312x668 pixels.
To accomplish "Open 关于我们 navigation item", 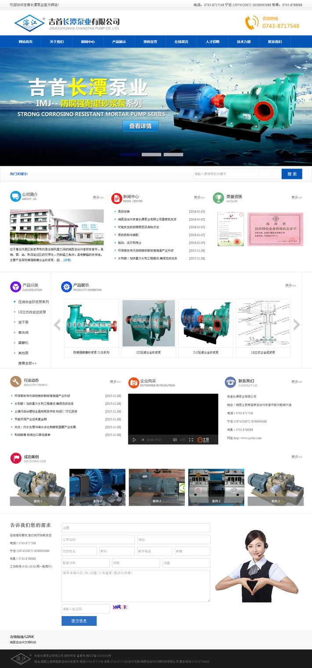I will pyautogui.click(x=57, y=42).
